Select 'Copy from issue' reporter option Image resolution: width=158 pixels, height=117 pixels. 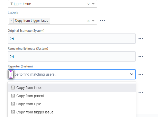tap(29, 88)
